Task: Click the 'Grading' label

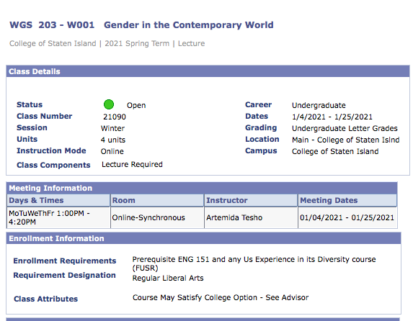Action: [x=261, y=127]
